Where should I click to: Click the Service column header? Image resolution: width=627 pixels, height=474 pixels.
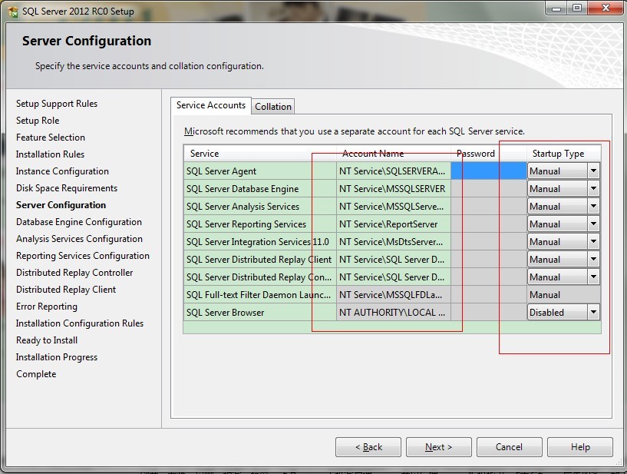[x=260, y=154]
